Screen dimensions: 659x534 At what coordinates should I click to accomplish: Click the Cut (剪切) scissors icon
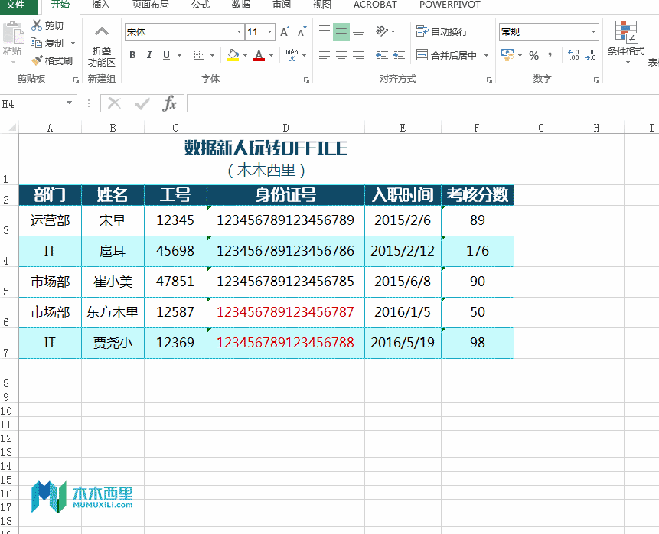tap(37, 25)
